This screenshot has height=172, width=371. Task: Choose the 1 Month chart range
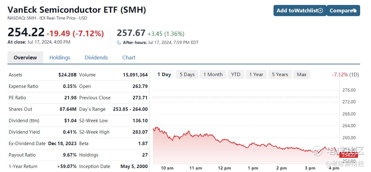click(x=213, y=75)
